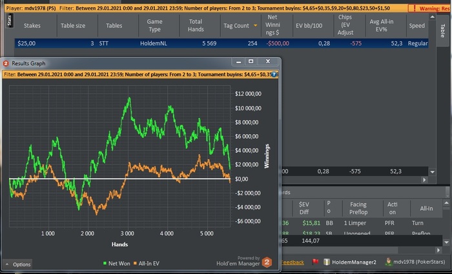Open the vertical Stats tab
Viewport: 452px width, 274px height.
point(9,21)
